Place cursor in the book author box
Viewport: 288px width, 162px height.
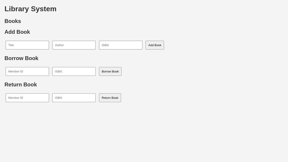coord(74,45)
